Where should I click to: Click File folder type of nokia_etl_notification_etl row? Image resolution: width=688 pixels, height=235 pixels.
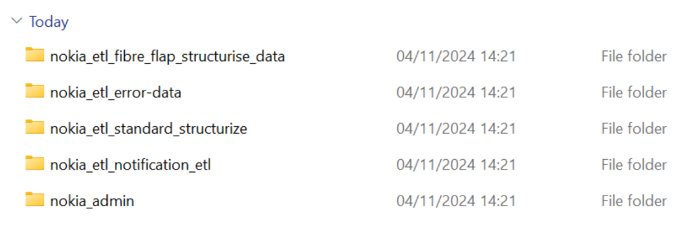point(634,165)
